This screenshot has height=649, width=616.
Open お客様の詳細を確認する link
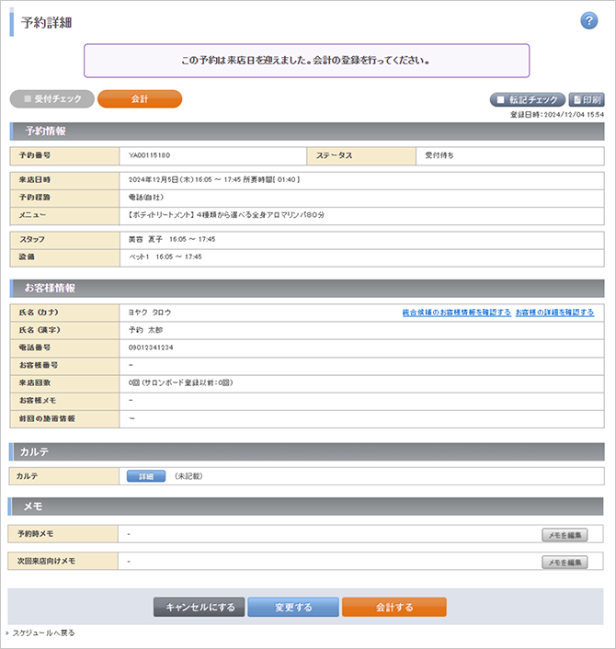(554, 313)
